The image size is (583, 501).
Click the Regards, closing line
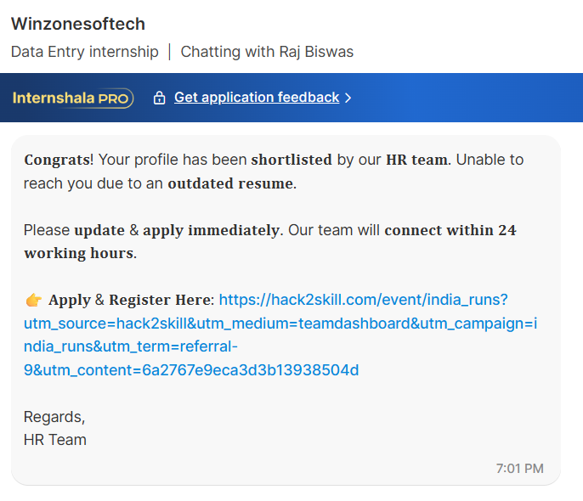(54, 417)
